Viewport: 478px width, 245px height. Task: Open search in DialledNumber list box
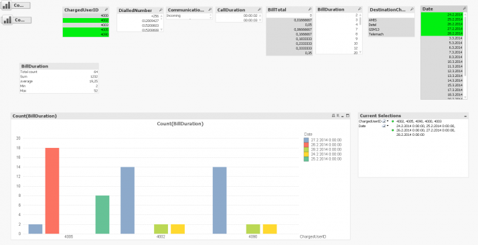[x=161, y=10]
